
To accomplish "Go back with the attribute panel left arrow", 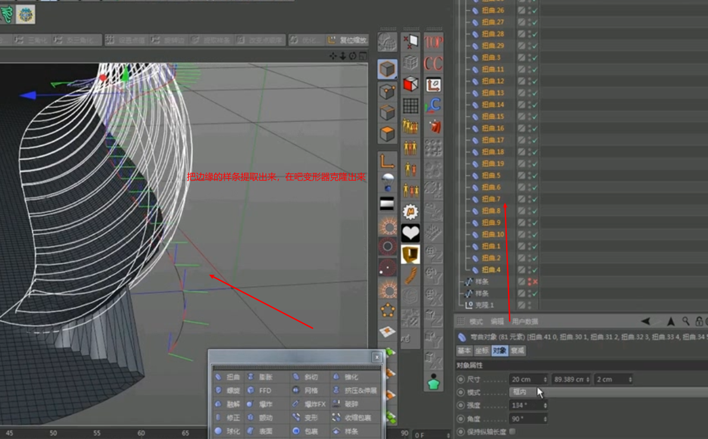I will (x=645, y=321).
